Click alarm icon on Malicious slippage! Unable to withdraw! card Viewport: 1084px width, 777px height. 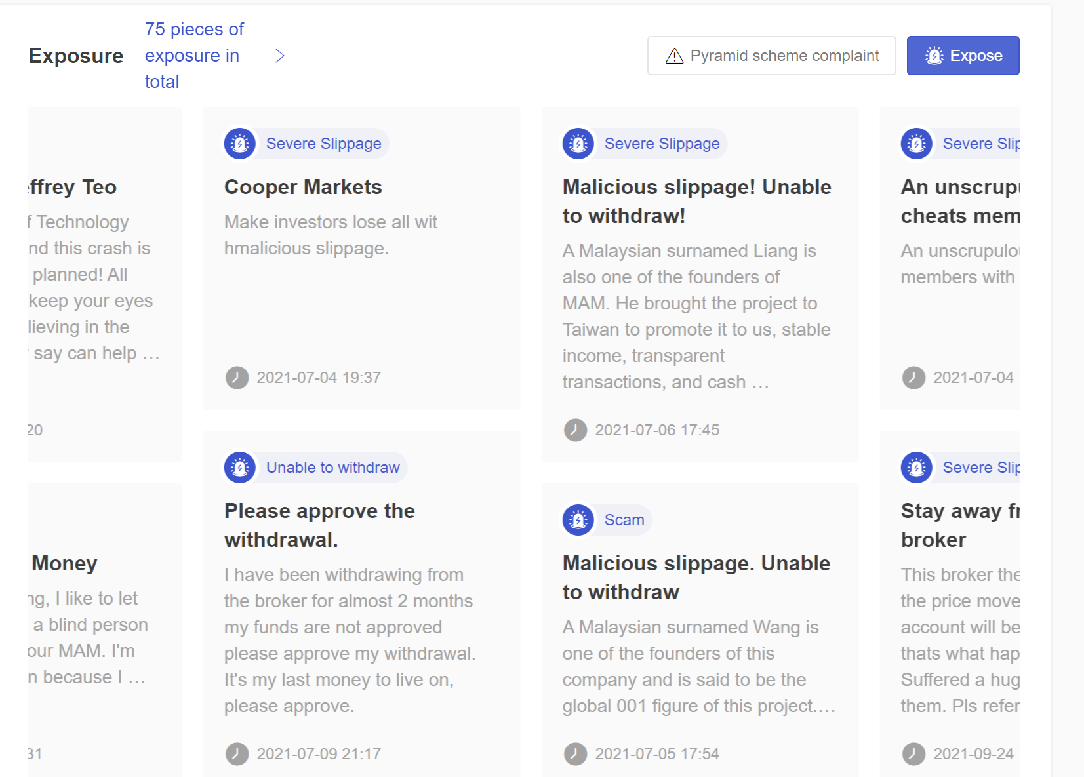pos(578,144)
